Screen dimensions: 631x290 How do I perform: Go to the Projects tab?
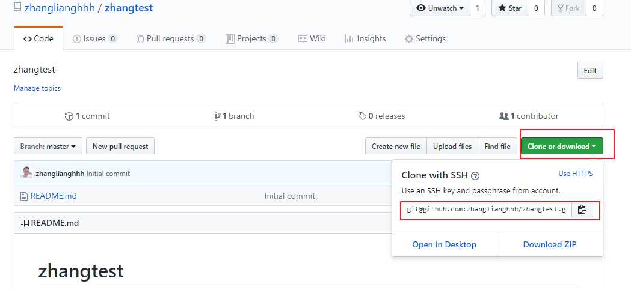[251, 38]
